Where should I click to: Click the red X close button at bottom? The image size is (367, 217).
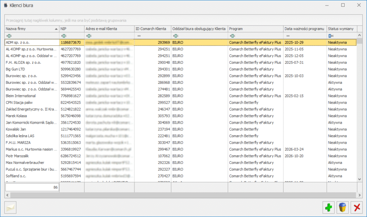[x=357, y=207]
